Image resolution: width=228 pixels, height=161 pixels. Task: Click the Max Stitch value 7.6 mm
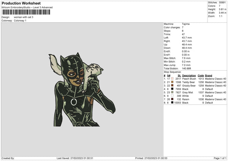(x=186, y=58)
